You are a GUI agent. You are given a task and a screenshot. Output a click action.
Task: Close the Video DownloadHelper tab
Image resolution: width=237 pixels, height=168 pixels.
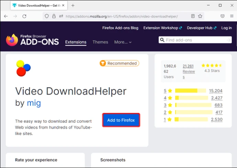[63, 5]
